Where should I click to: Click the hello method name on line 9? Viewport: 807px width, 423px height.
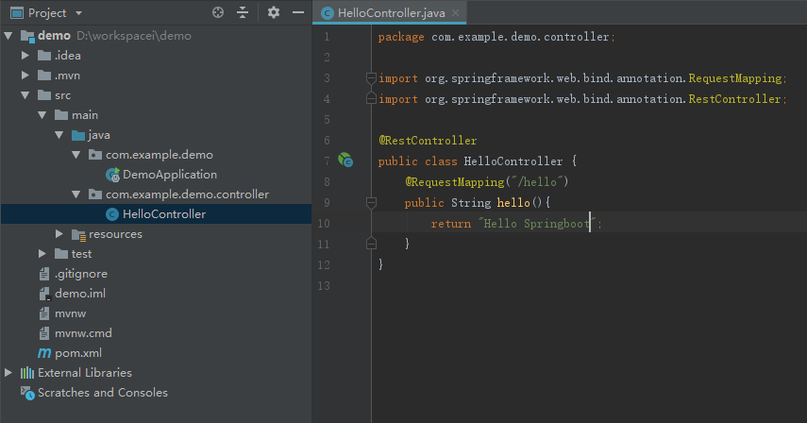pyautogui.click(x=513, y=203)
